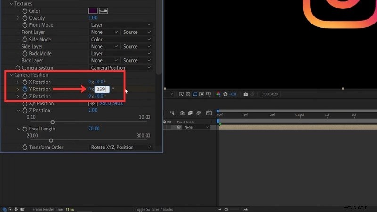Click the exposure value +0.0
Viewport: 377px width, 212px height.
tap(232, 94)
